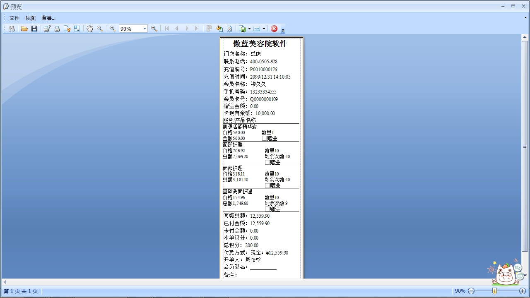Viewport: 530px width, 298px height.
Task: Click the zoom out magnifier icon
Action: (x=112, y=29)
